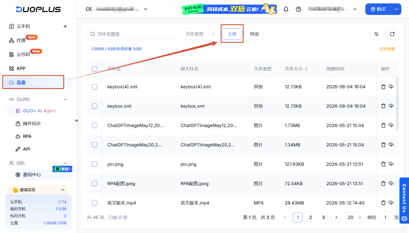The width and height of the screenshot is (409, 233).
Task: Delete the ChatGPTImageMay12 file
Action: coord(383,125)
